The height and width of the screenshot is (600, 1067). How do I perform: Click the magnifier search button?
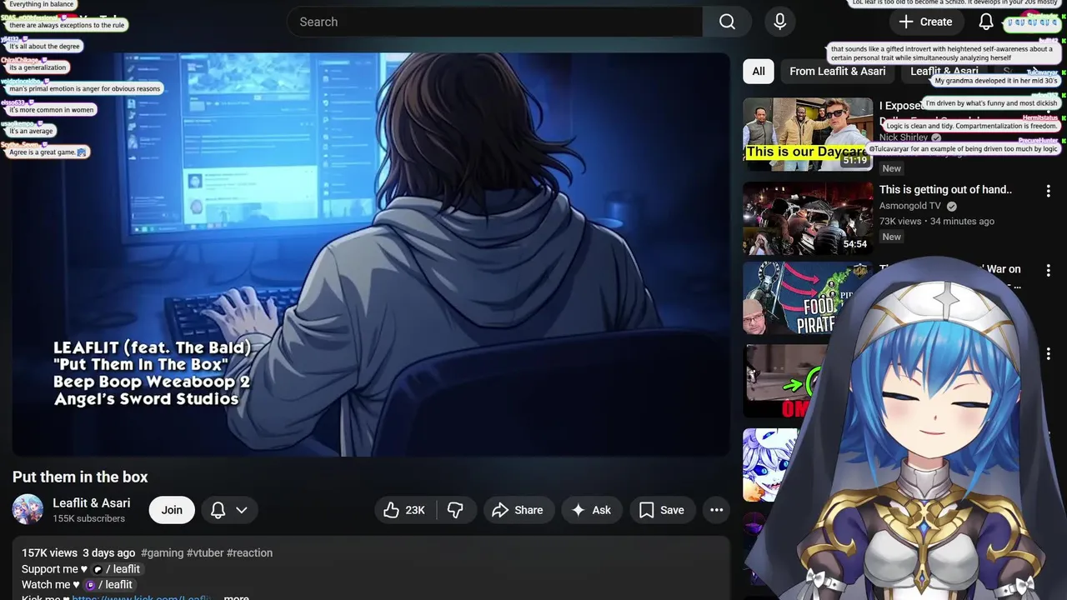click(x=727, y=22)
